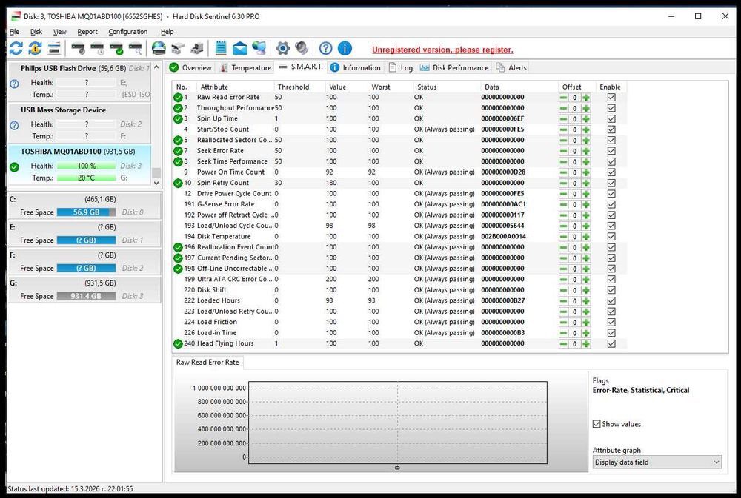Click the blue info circle toolbar icon
The image size is (741, 498).
(345, 49)
